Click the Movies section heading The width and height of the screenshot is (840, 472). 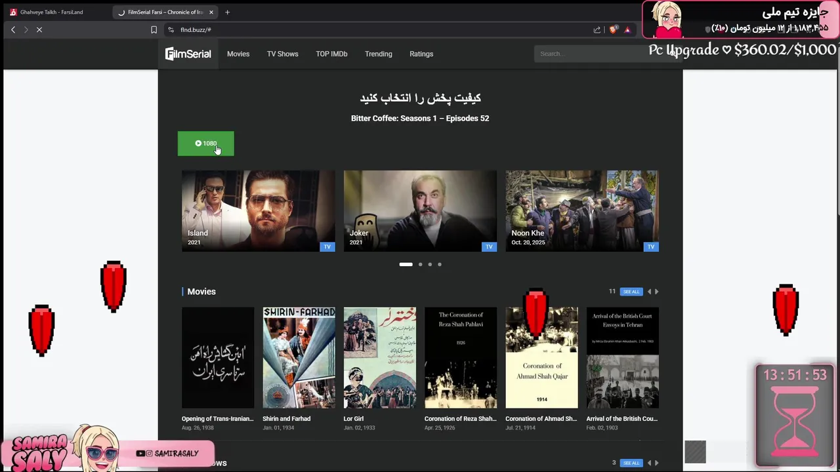[201, 292]
